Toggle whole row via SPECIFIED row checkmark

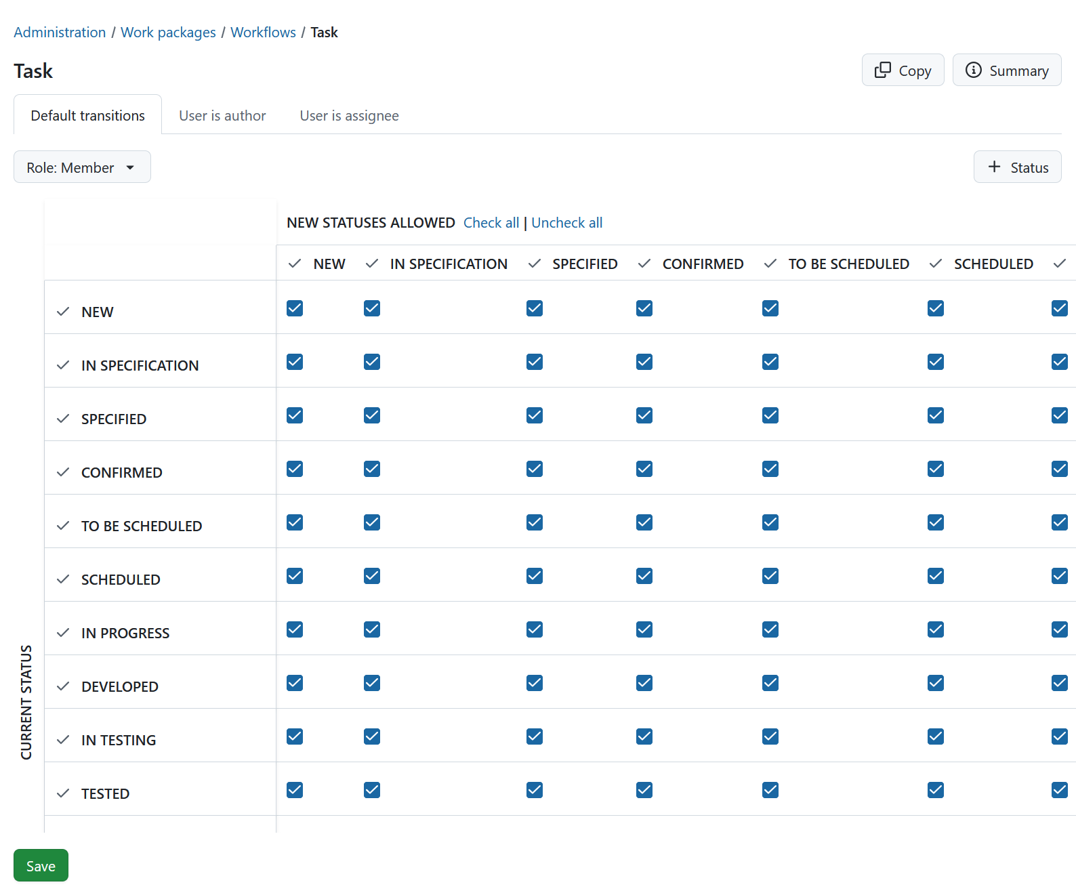(x=63, y=419)
